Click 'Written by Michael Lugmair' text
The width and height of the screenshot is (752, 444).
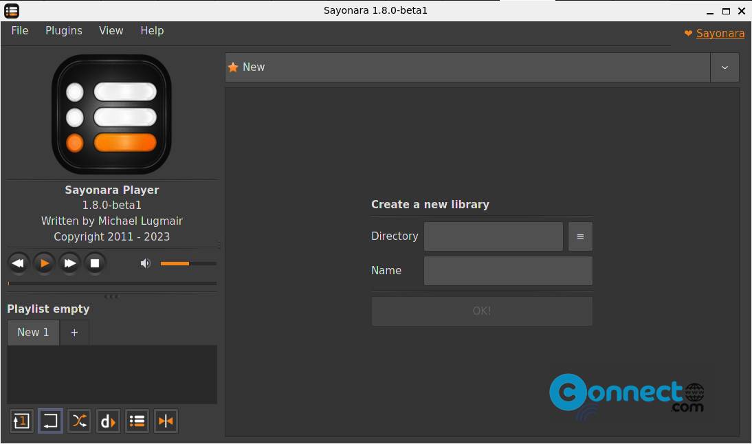[x=112, y=221]
